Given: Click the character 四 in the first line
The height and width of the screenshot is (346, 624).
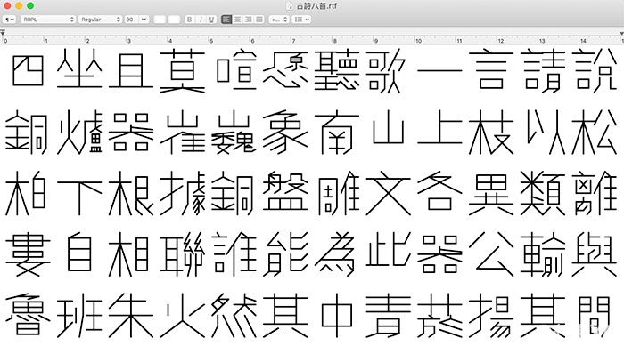Looking at the screenshot, I should tap(28, 70).
